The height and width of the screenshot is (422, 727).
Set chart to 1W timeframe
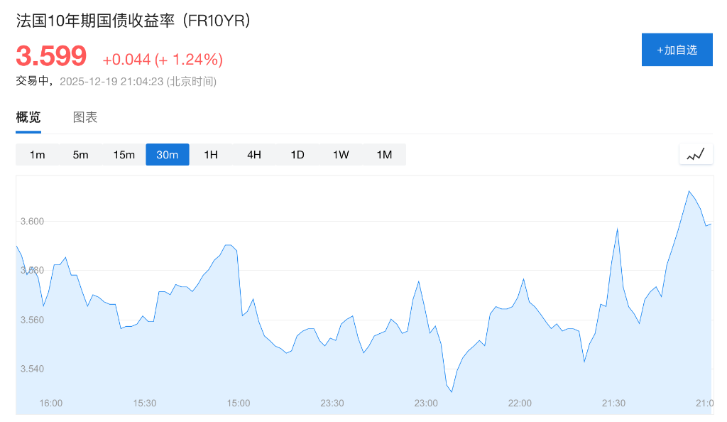click(x=341, y=155)
